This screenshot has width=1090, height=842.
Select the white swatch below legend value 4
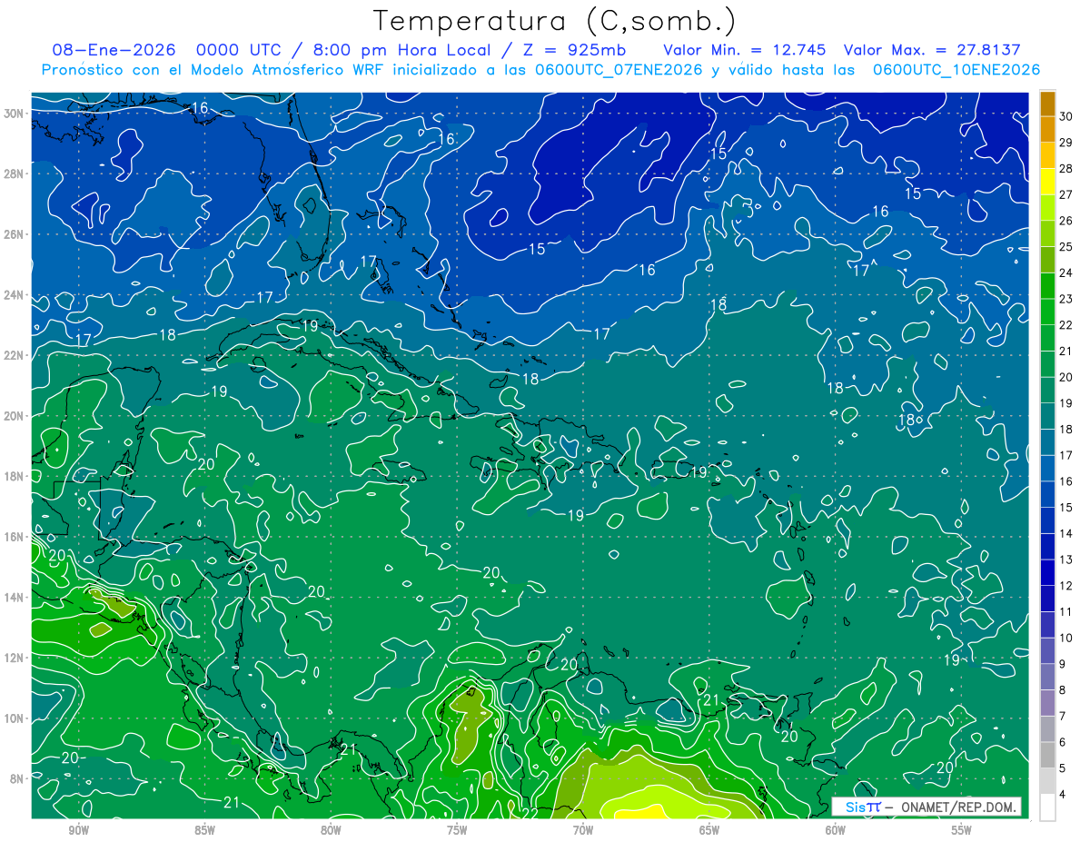pyautogui.click(x=1048, y=807)
